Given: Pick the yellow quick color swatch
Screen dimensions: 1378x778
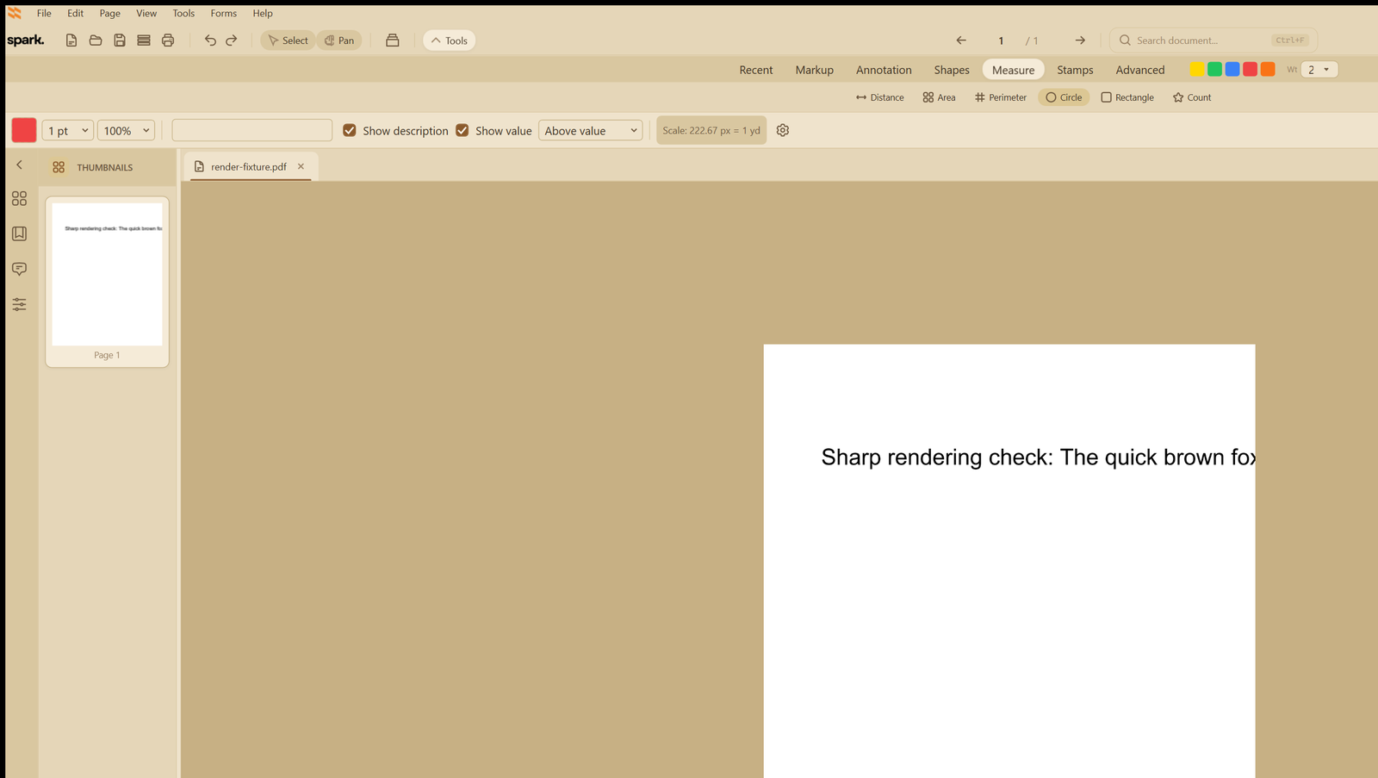Looking at the screenshot, I should click(x=1197, y=69).
